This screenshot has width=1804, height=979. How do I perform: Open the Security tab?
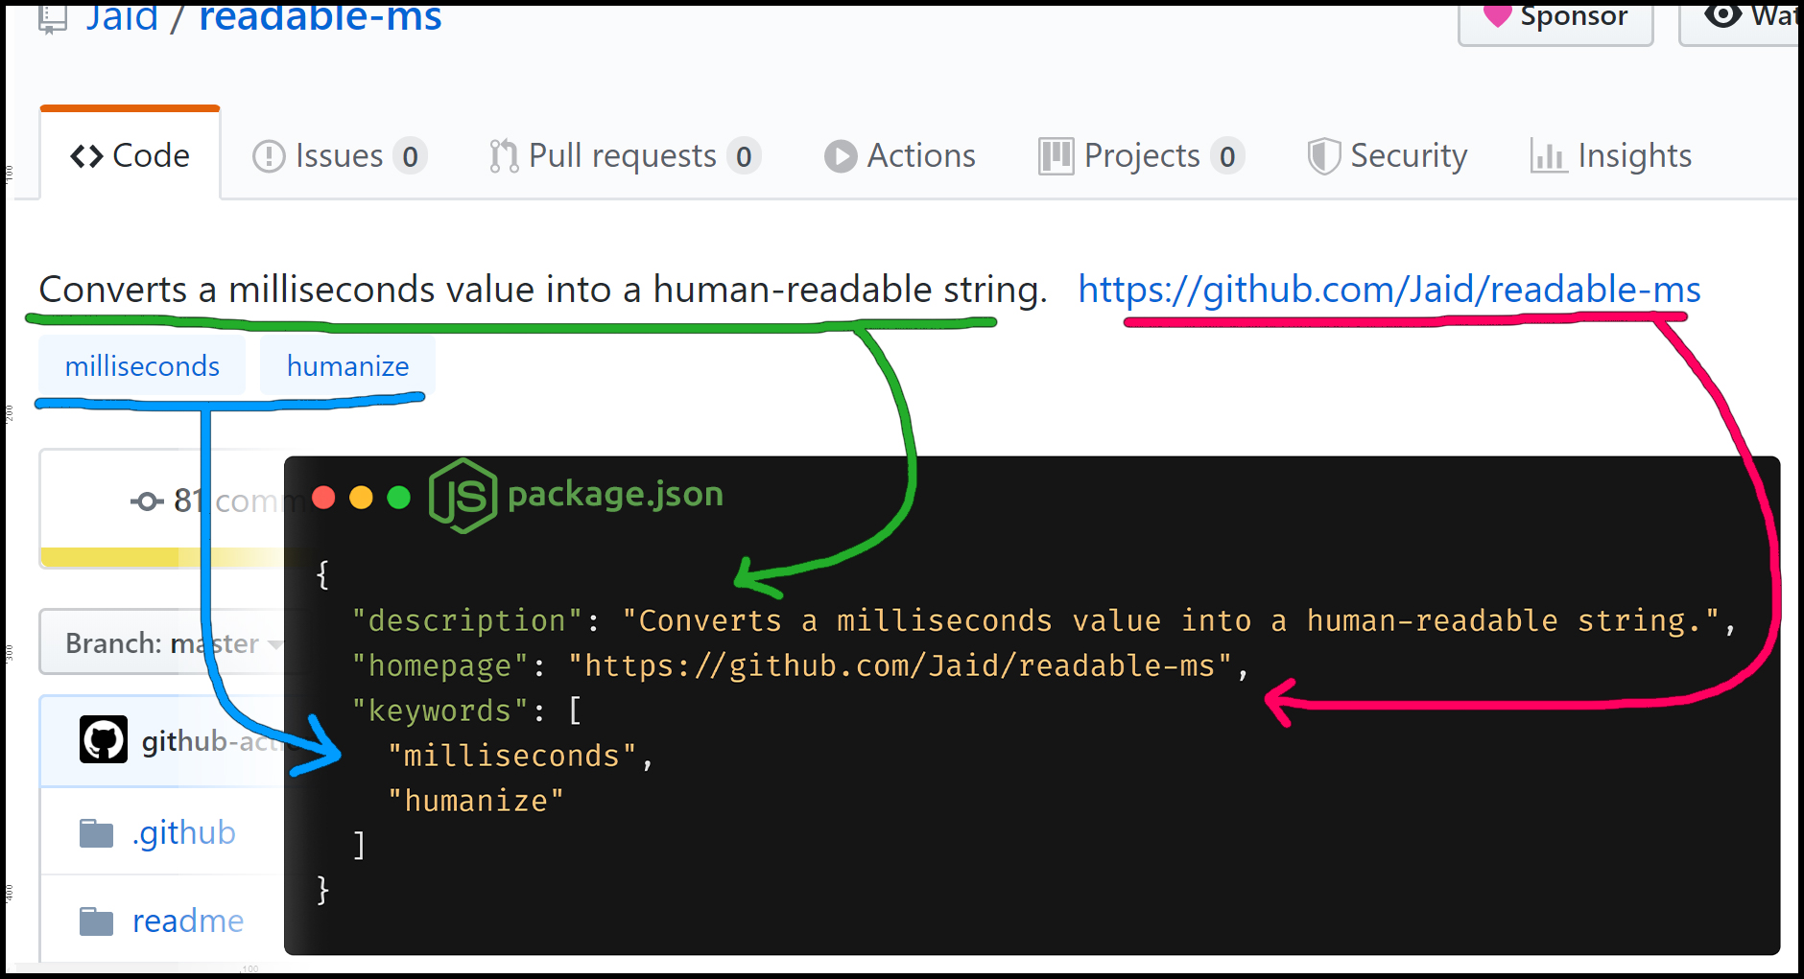tap(1387, 156)
